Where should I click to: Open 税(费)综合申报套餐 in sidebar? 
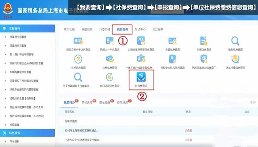coord(21,54)
